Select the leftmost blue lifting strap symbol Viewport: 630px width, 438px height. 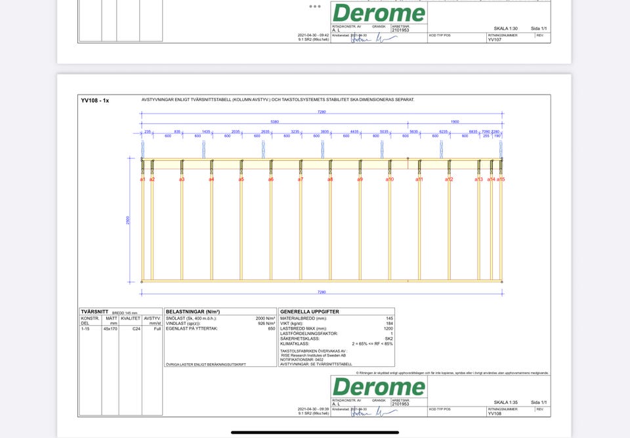[142, 148]
